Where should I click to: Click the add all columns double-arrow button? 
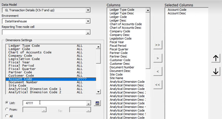(158, 45)
